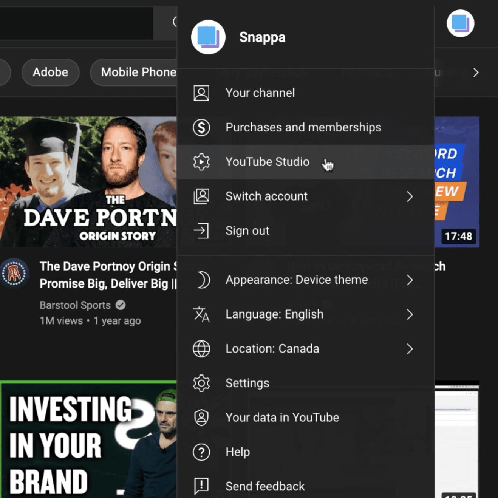
Task: Open the Barstool Sports channel avatar
Action: coord(14,273)
